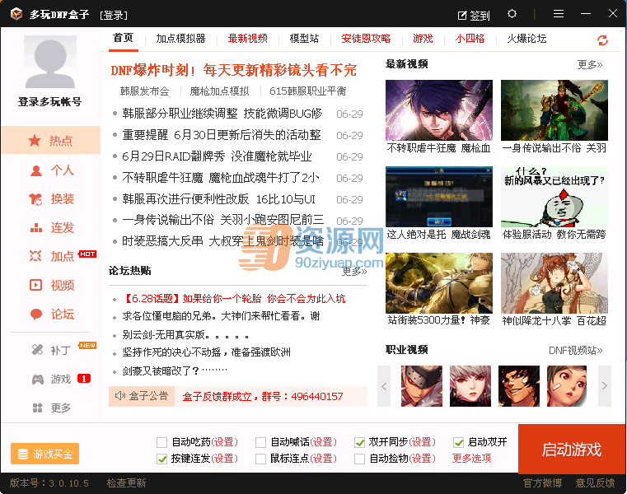Open 游戏 in the sidebar
This screenshot has height=494, width=627.
tap(50, 379)
